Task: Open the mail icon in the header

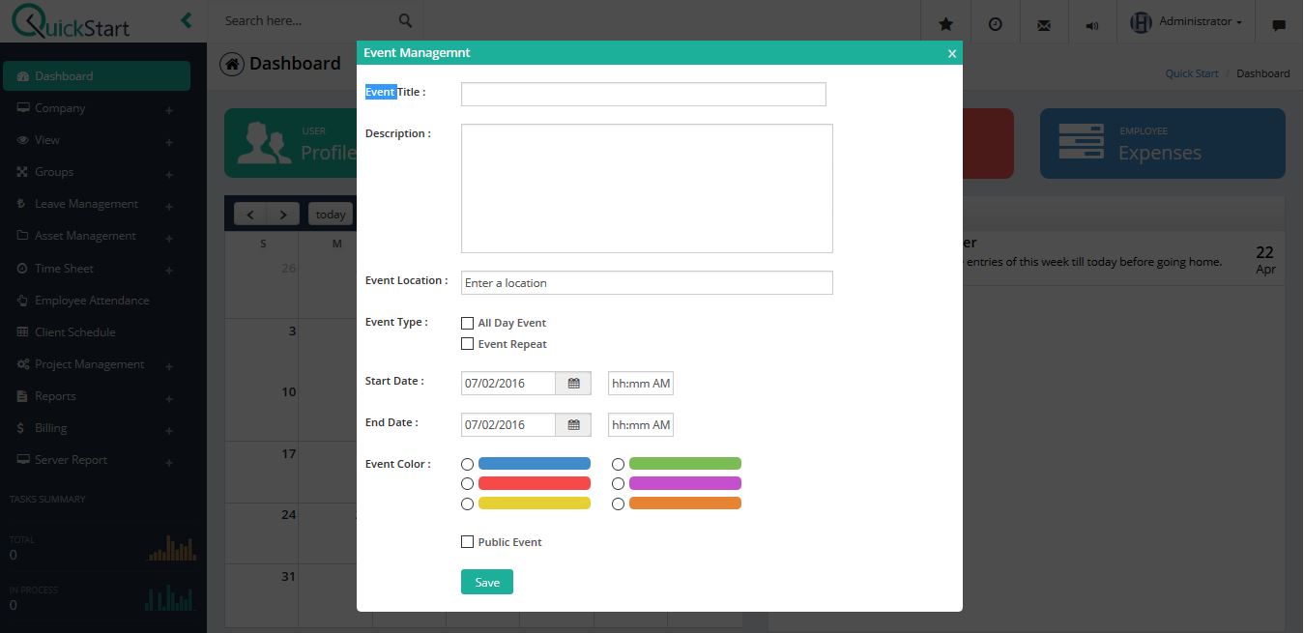Action: pos(1044,22)
